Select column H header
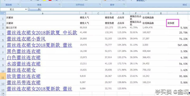 [x=161, y=13]
